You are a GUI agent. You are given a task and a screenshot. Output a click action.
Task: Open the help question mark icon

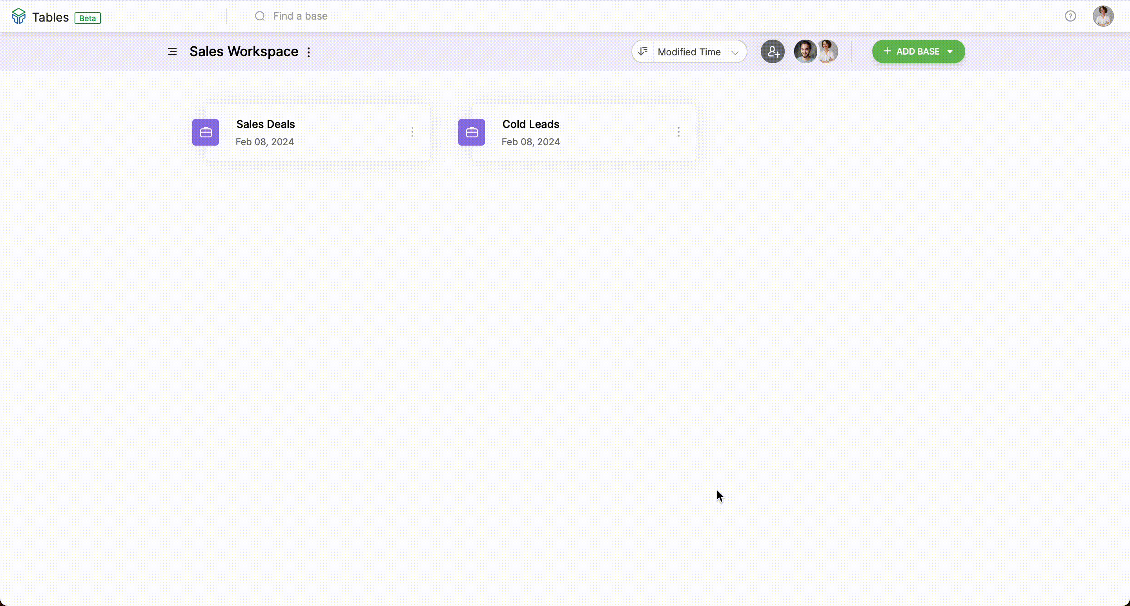tap(1070, 16)
